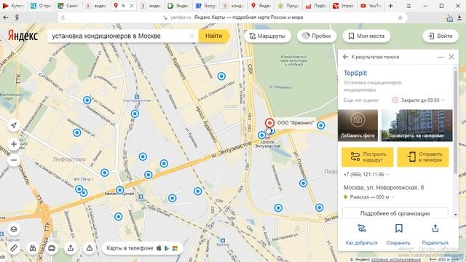Click the Добавить фото thumbnail
The height and width of the screenshot is (262, 466).
coord(358,125)
